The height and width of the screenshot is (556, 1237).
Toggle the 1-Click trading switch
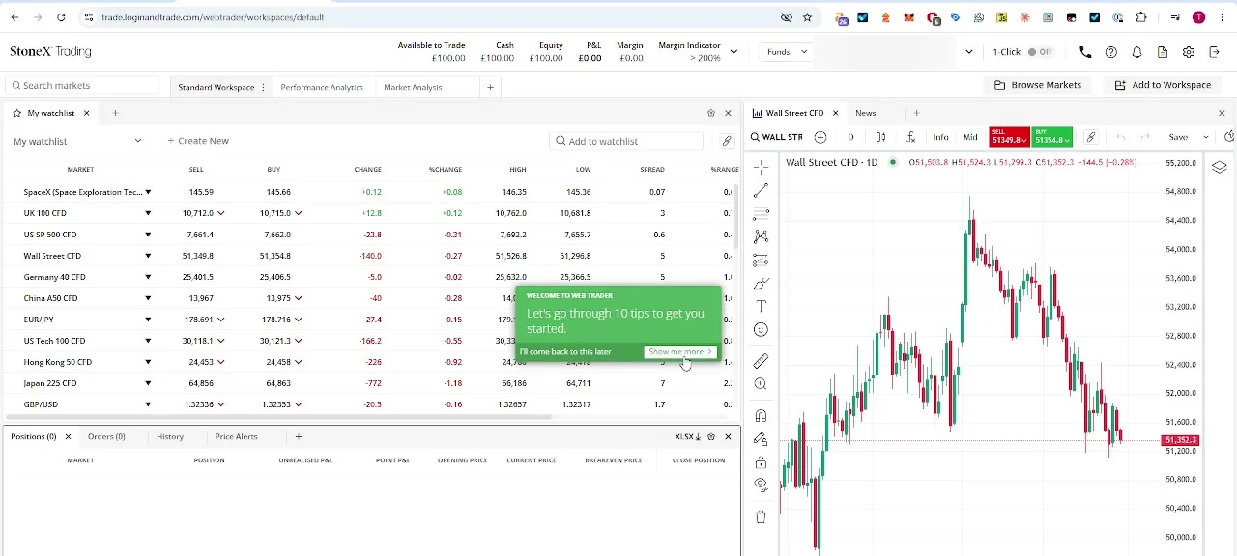tap(1040, 52)
